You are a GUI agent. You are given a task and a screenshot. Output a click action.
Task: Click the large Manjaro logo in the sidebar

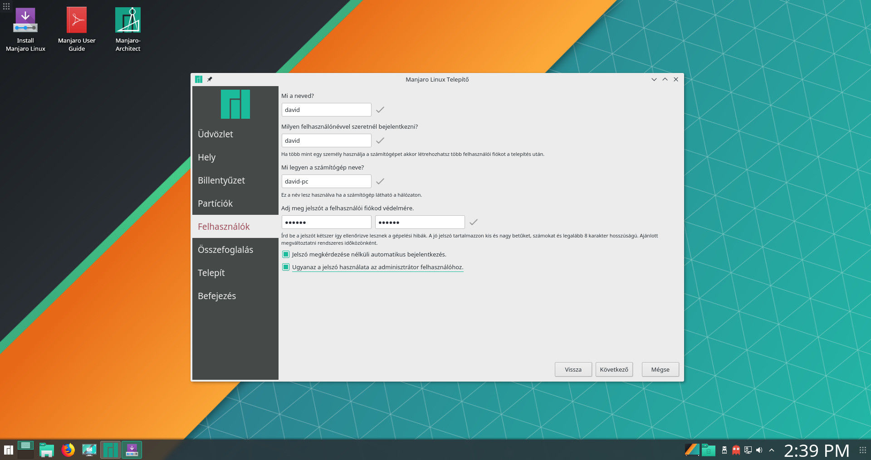click(x=235, y=104)
